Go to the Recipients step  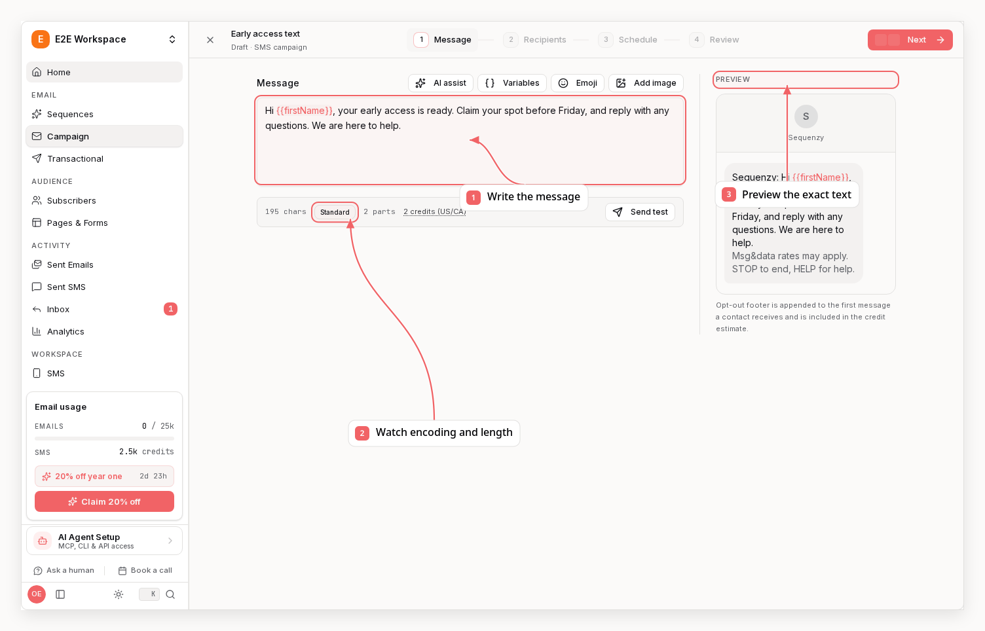coord(535,40)
